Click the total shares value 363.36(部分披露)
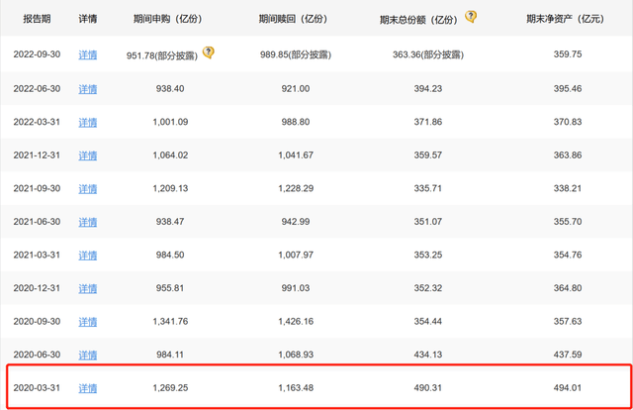The image size is (633, 410). point(428,54)
